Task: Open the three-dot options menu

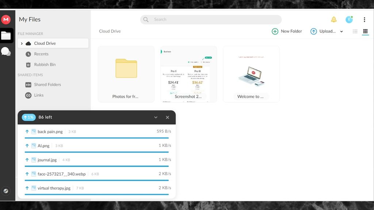Action: tap(364, 19)
